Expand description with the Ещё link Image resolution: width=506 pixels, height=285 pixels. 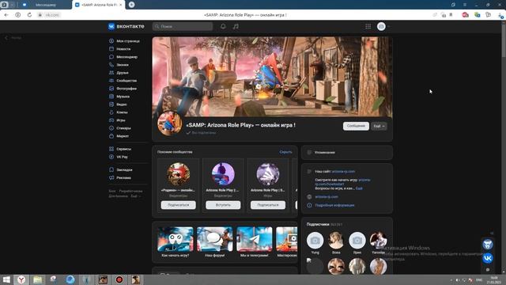click(x=359, y=188)
